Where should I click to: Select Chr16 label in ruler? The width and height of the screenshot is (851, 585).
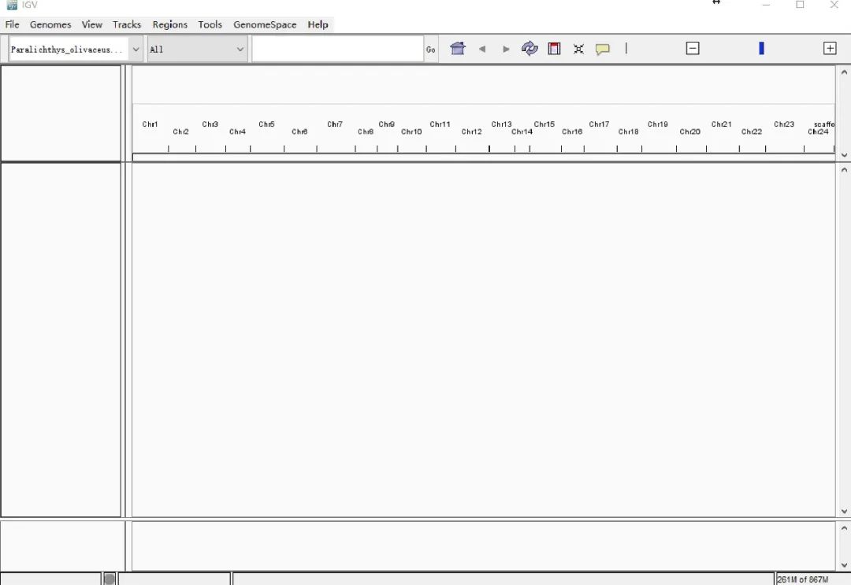[x=572, y=131]
